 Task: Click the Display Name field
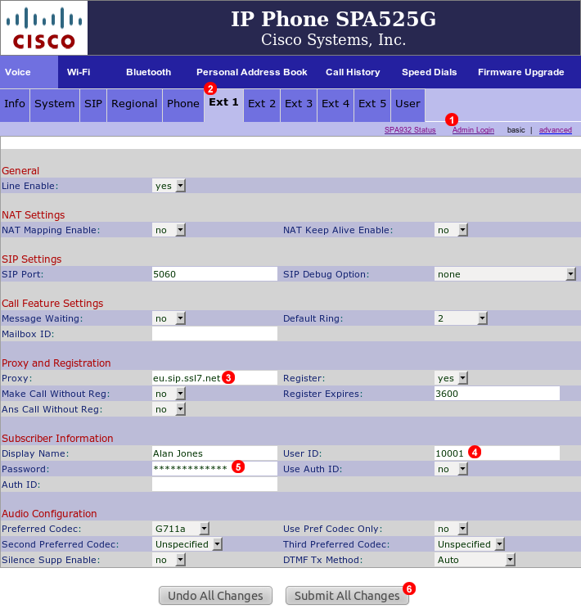[214, 453]
